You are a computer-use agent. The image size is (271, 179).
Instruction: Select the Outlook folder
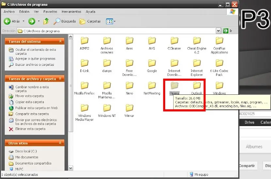(x=197, y=89)
